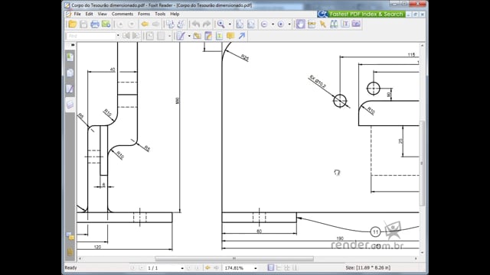Click into the Find text field
Screen dimensions: 490x275
click(x=91, y=36)
